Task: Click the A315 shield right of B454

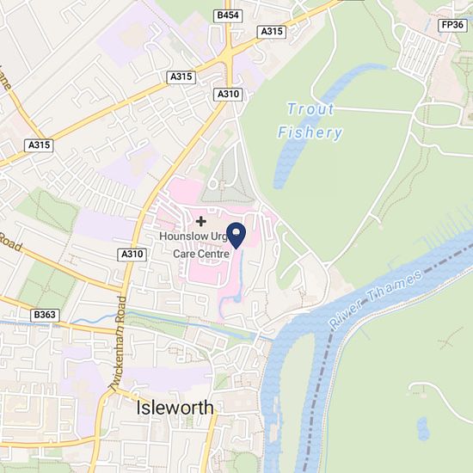Action: [x=272, y=32]
